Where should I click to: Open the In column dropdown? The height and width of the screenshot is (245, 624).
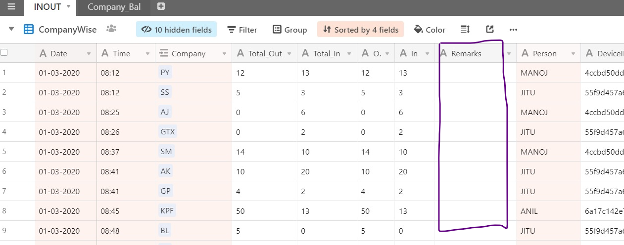[428, 53]
